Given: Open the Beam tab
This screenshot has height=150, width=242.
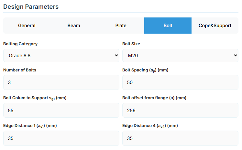Looking at the screenshot, I should (x=74, y=26).
